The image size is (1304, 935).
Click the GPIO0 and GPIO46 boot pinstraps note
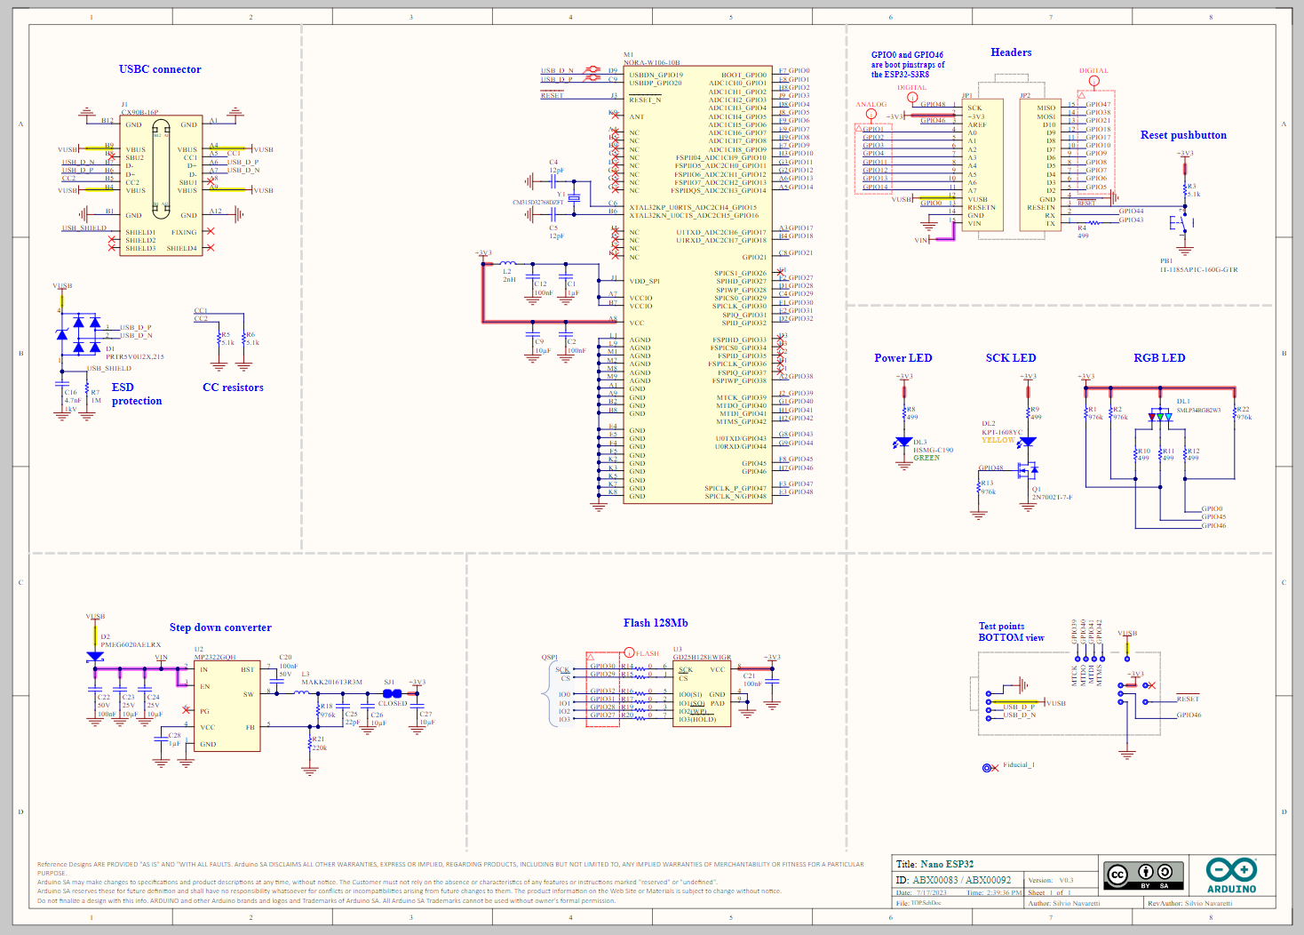(908, 65)
